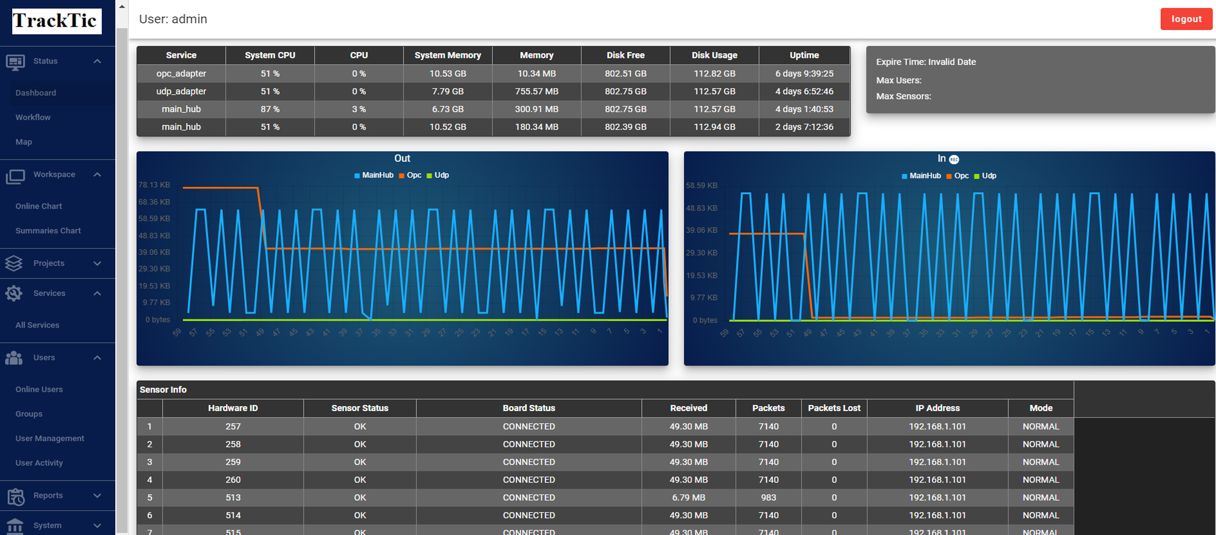Open the Map page
The image size is (1216, 535).
tap(24, 142)
